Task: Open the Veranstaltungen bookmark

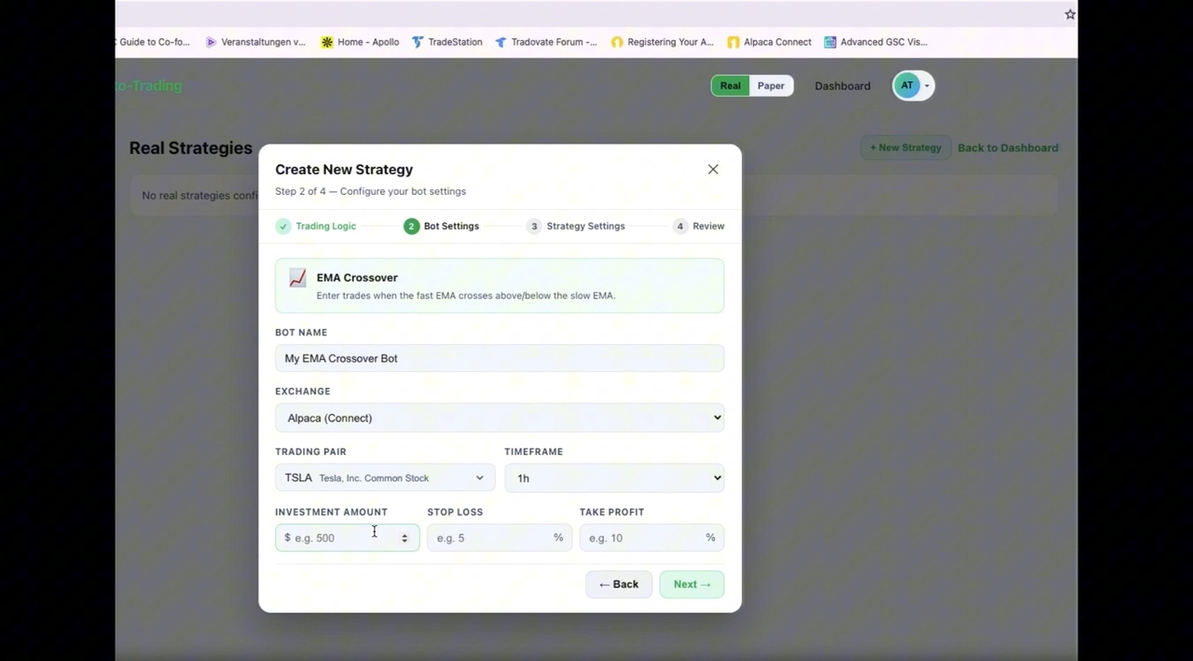Action: click(x=255, y=42)
